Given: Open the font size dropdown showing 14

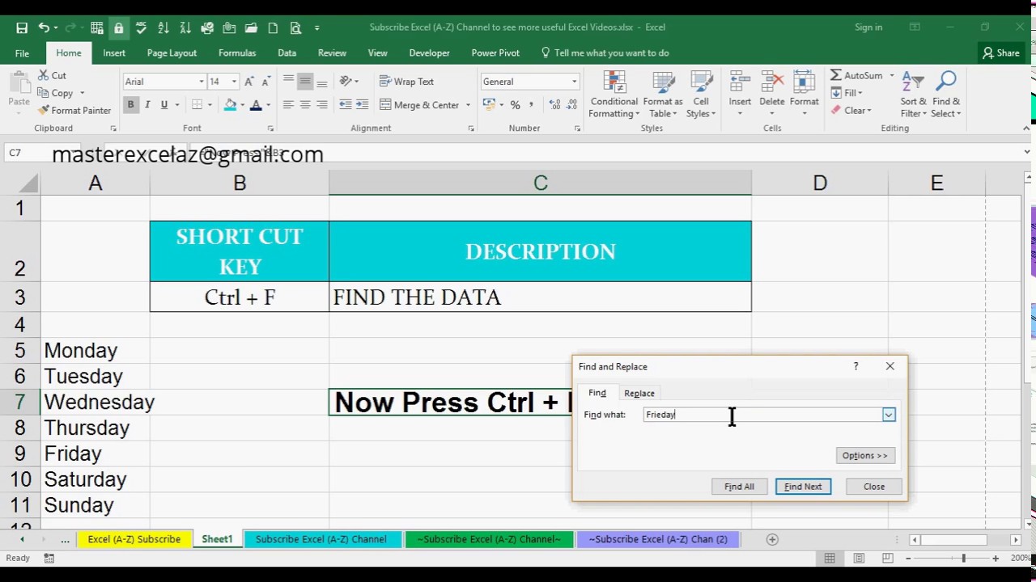Looking at the screenshot, I should [x=234, y=82].
